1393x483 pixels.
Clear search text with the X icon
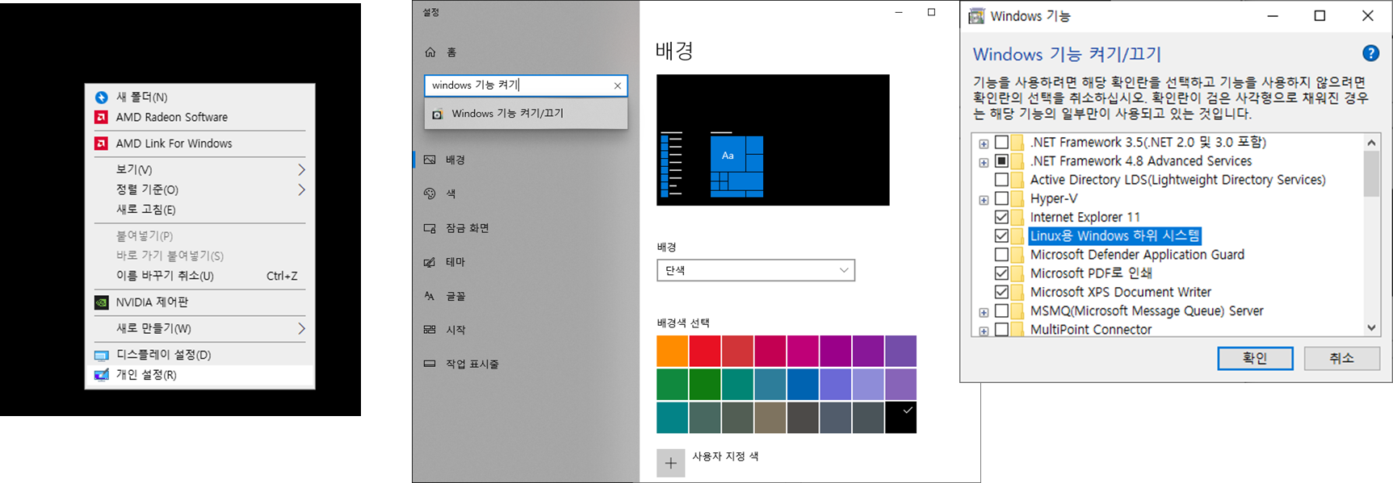618,85
